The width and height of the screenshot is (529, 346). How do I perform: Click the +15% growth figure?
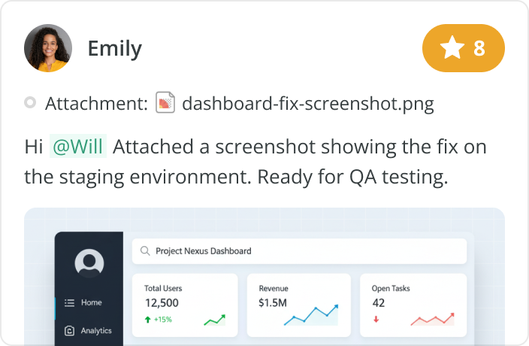pos(163,320)
